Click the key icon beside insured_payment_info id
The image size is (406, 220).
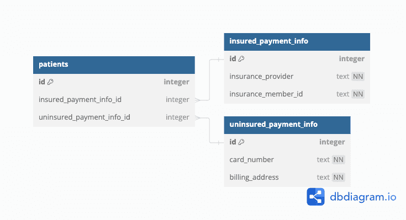(x=241, y=58)
